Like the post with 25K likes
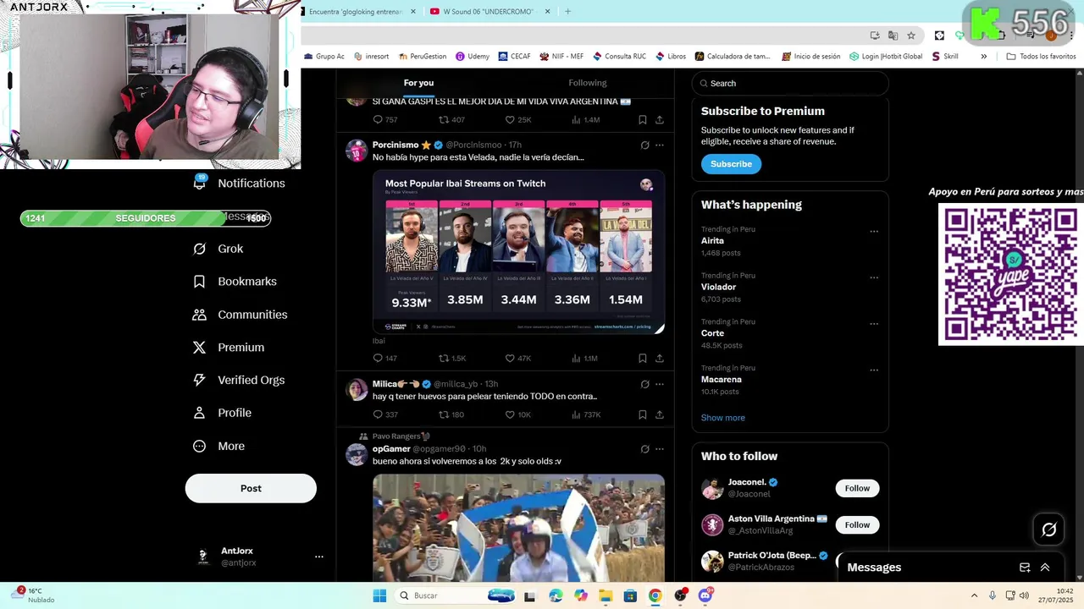Screen dimensions: 1084x609 [517, 120]
